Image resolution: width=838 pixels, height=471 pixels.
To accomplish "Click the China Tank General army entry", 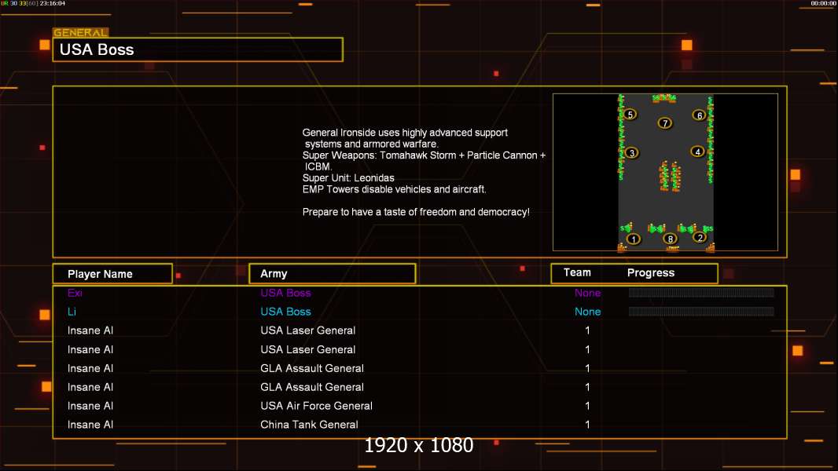I will (x=309, y=425).
